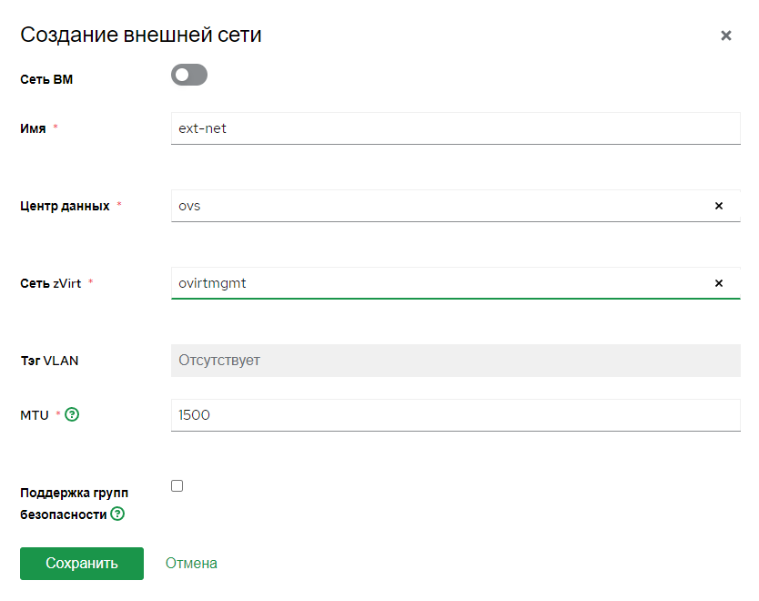Click the Центр данных label
The height and width of the screenshot is (601, 759).
coord(65,207)
